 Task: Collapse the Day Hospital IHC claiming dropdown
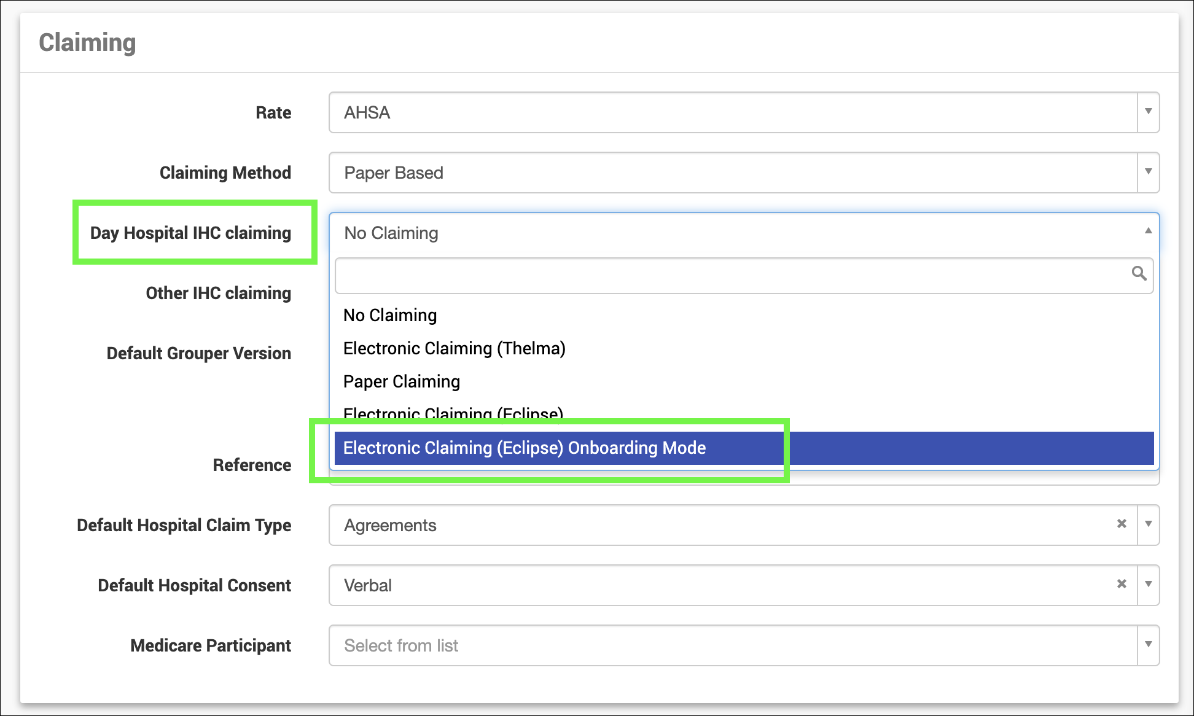[1148, 232]
